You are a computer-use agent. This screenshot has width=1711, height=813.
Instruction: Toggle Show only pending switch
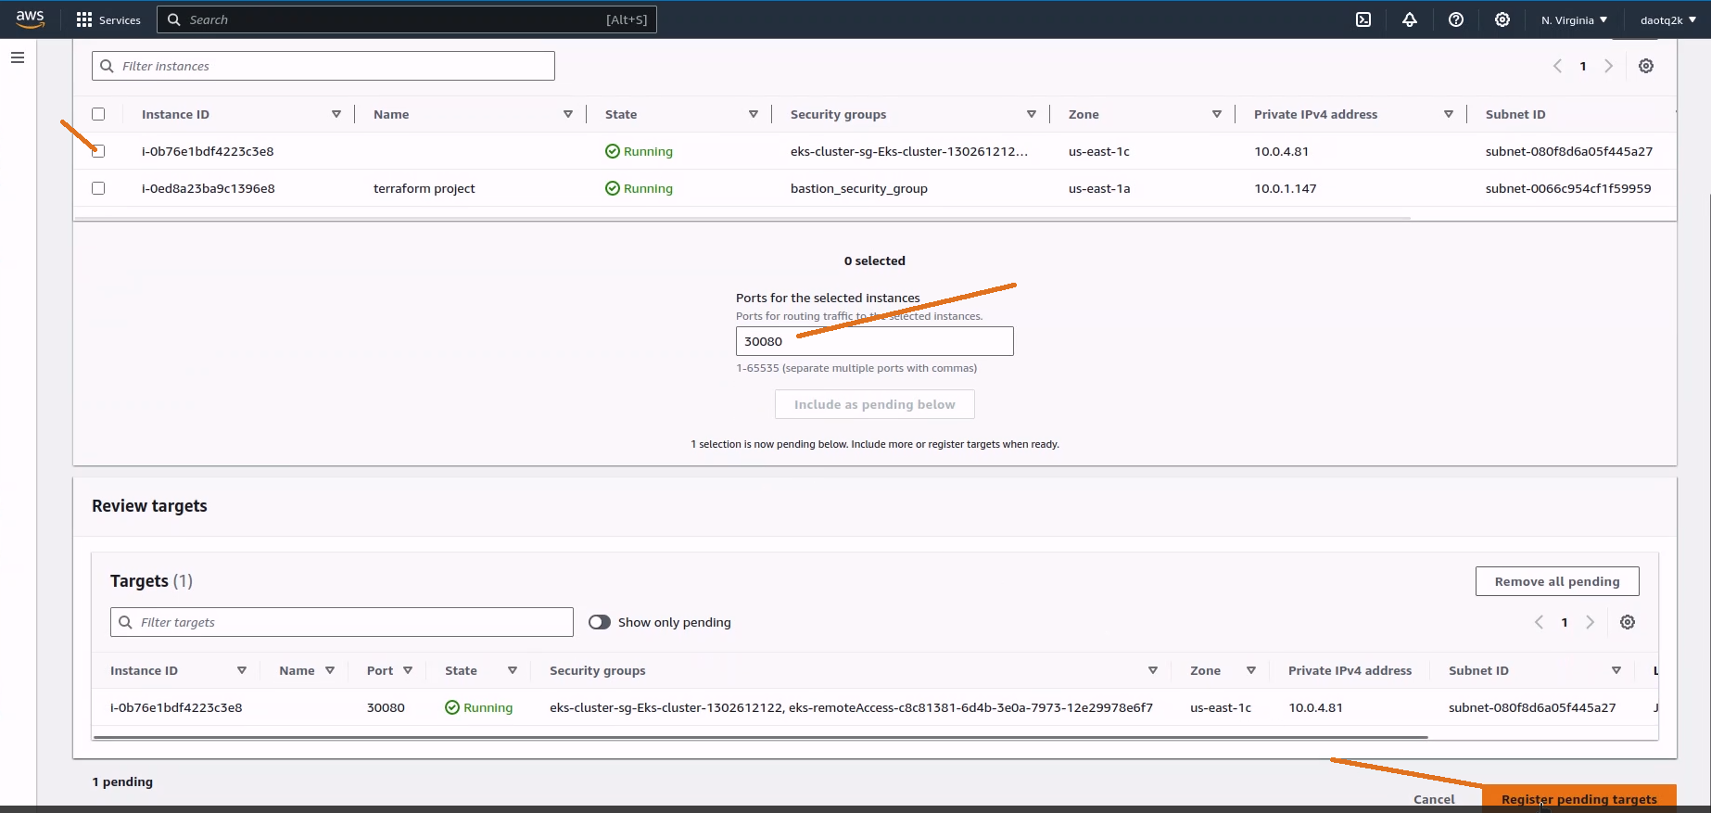(600, 622)
